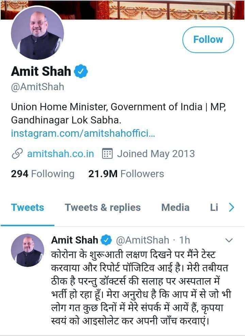This screenshot has width=245, height=336.
Task: View the 294 Following list
Action: pyautogui.click(x=43, y=174)
